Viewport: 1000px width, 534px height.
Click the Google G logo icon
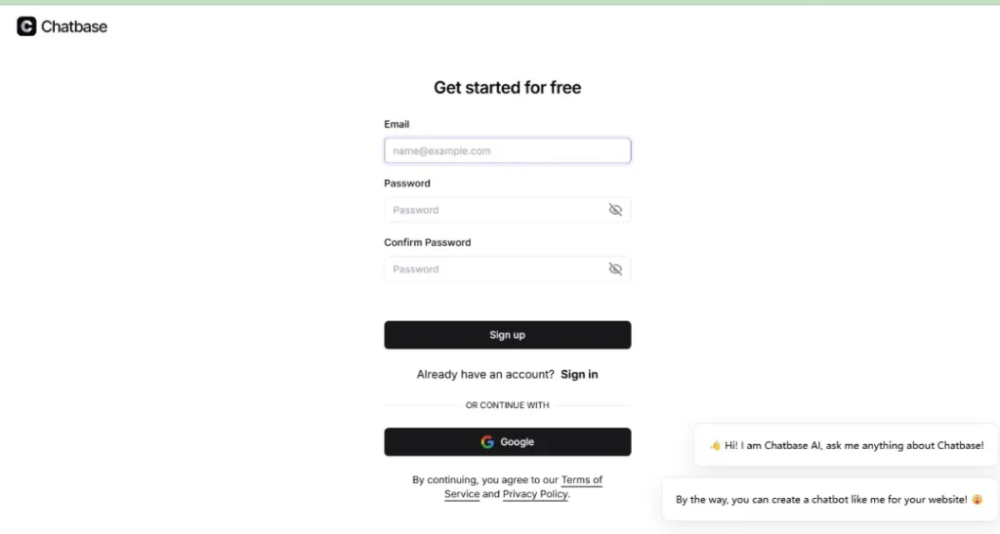click(487, 441)
